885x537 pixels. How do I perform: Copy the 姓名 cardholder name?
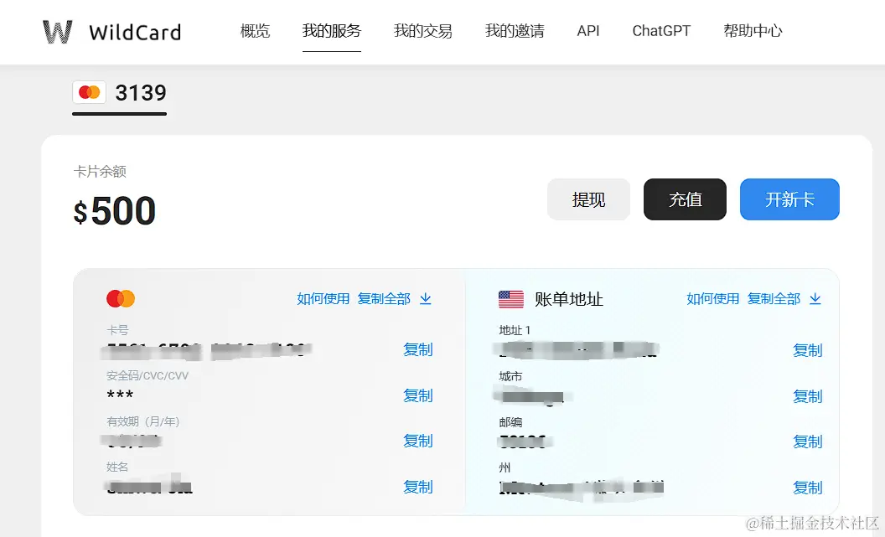417,487
